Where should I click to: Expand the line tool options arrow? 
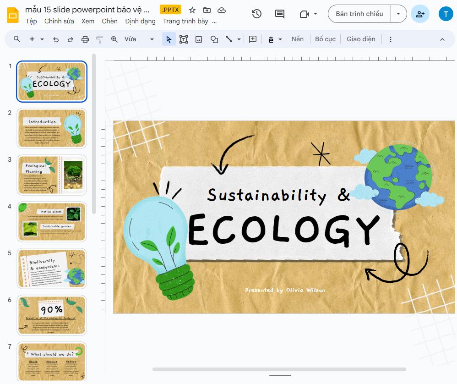238,39
